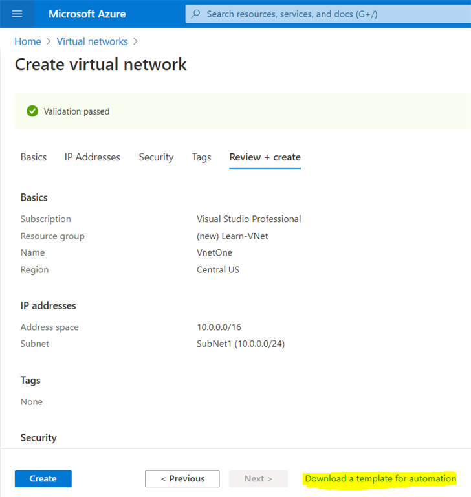Click the Name label
The image size is (471, 497).
32,252
